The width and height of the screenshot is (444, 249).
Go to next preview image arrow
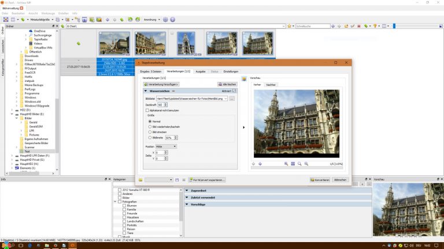(x=260, y=164)
